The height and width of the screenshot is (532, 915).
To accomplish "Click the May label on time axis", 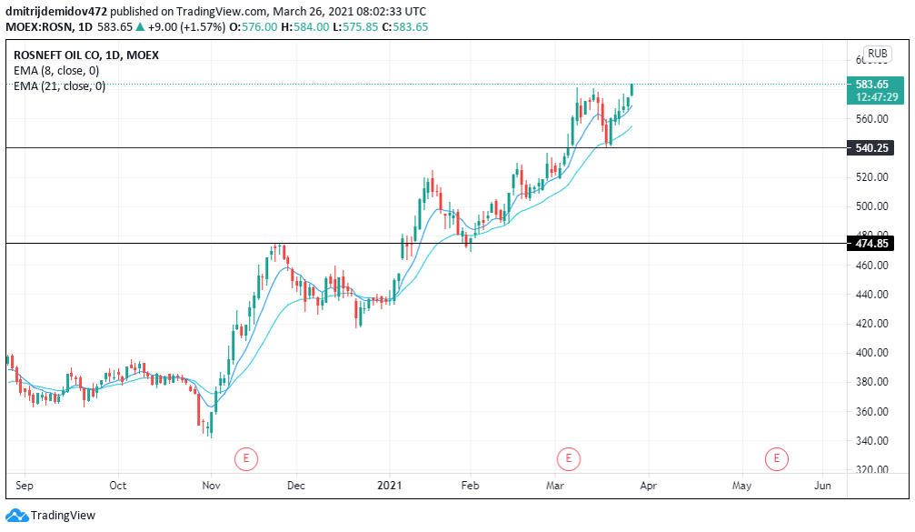I will click(x=741, y=486).
